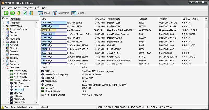Click the Operating System Windows flag icon
Screen dimensions: 209x110
pos(8,29)
